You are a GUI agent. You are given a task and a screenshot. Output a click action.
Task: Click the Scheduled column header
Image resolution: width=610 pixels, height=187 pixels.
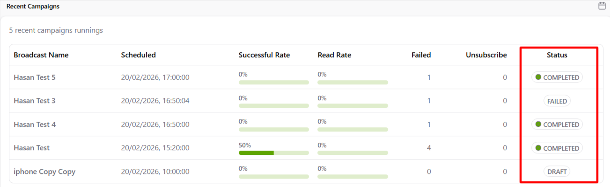point(139,55)
